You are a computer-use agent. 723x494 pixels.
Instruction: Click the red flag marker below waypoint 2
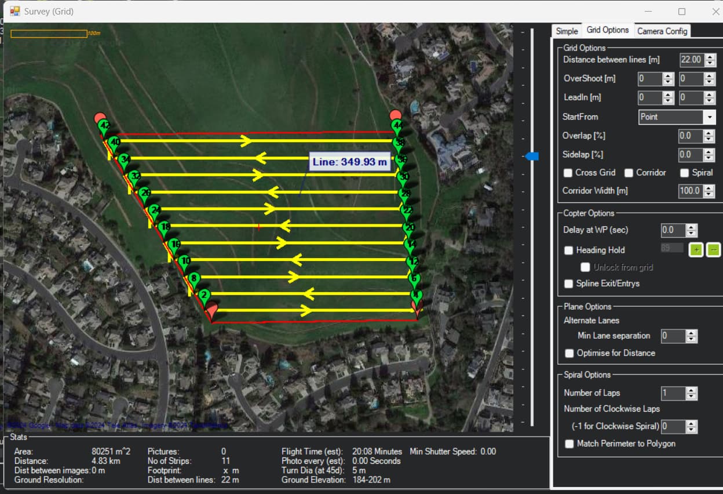[213, 309]
